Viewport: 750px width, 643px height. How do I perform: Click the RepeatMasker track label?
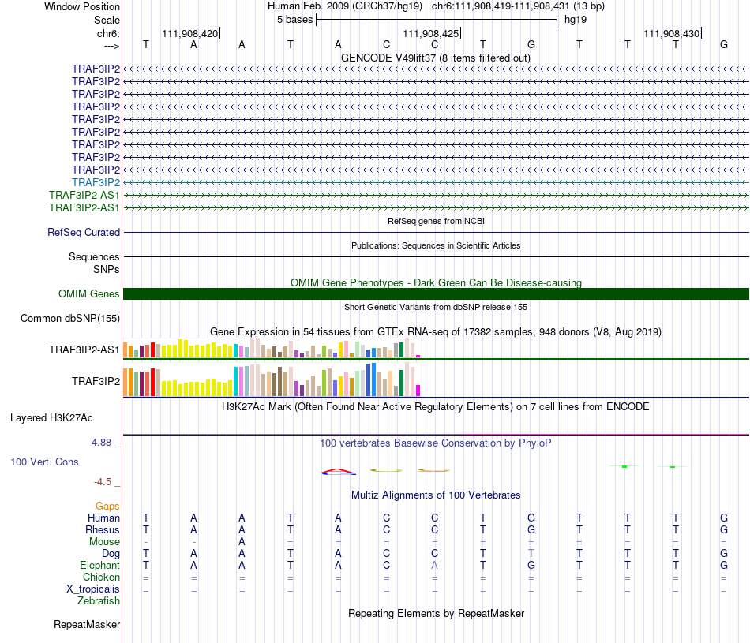(87, 625)
